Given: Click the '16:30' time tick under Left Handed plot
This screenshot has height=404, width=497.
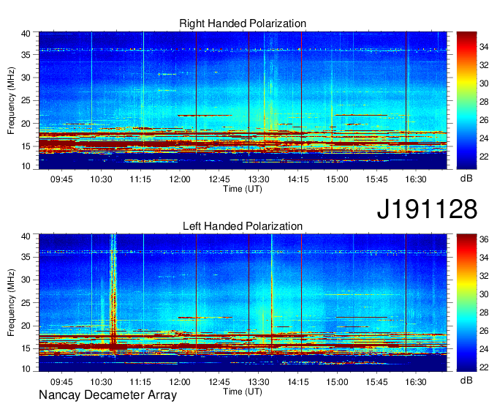Looking at the screenshot, I should pos(416,382).
